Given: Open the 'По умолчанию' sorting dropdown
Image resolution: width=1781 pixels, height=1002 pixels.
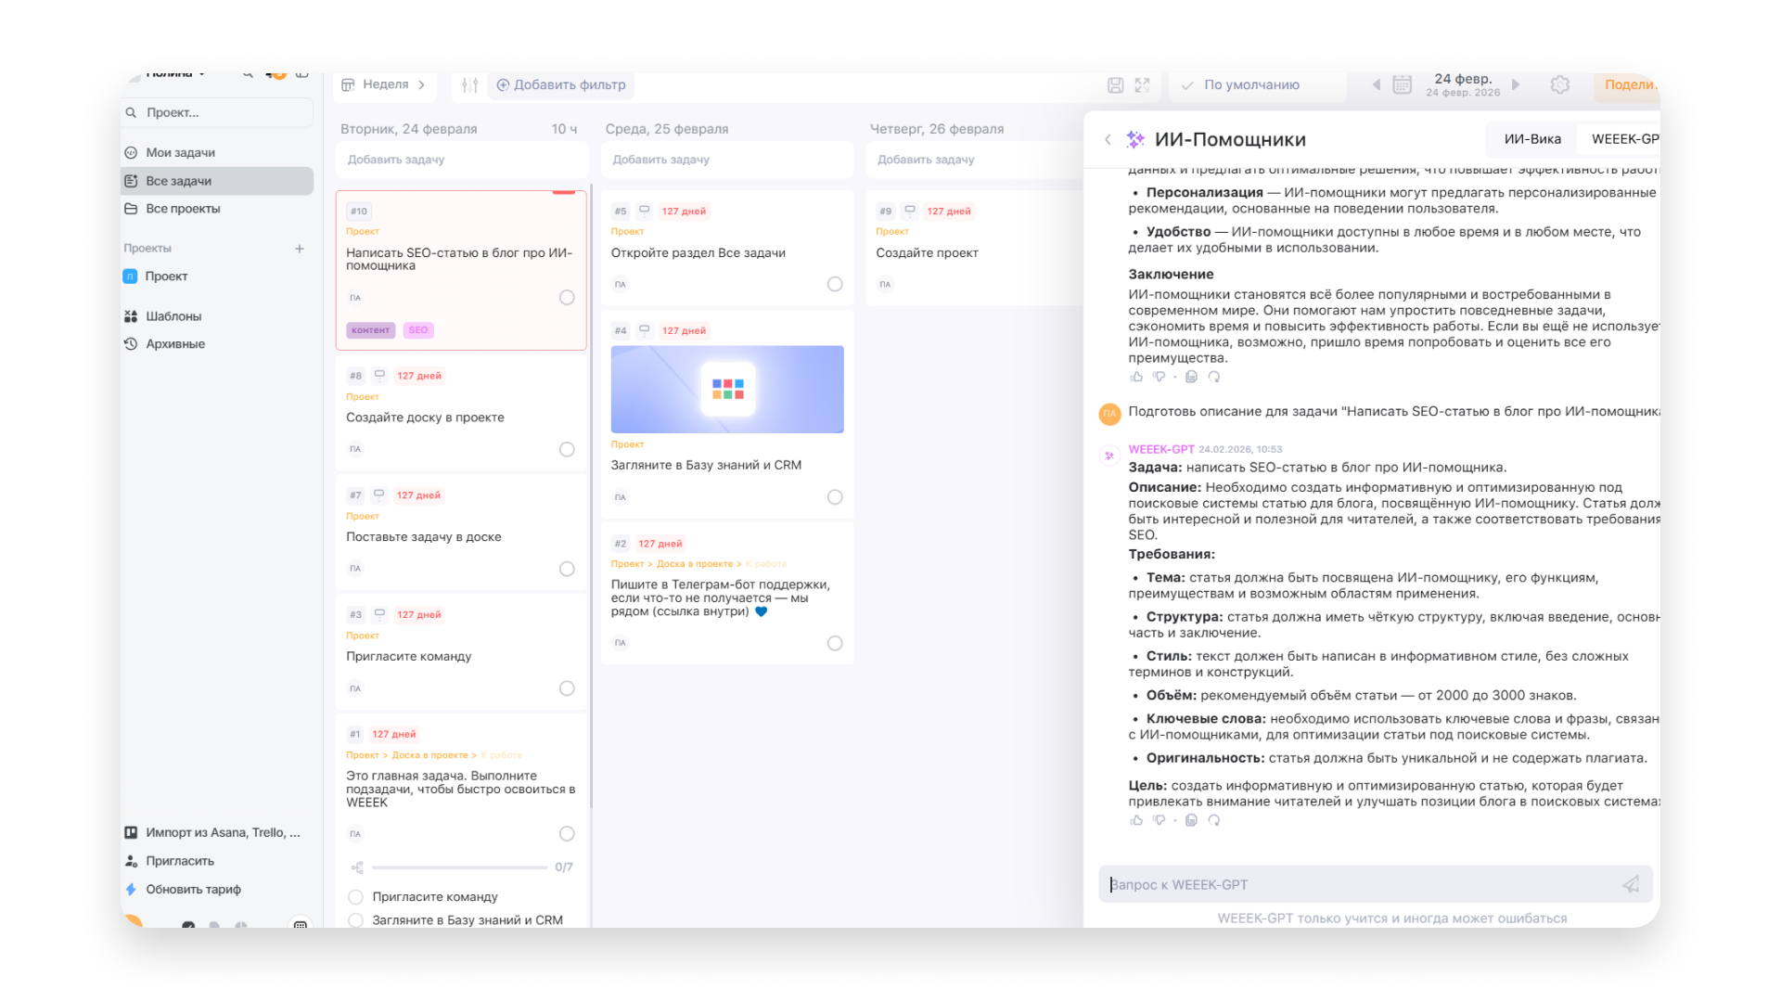Looking at the screenshot, I should 1250,85.
